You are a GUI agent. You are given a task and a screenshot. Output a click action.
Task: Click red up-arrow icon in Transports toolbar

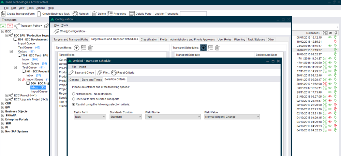(x=10, y=26)
